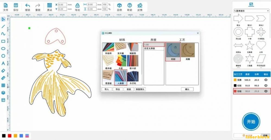Toggle eye icon of red 切割 layer
The height and width of the screenshot is (140, 271).
tap(266, 91)
